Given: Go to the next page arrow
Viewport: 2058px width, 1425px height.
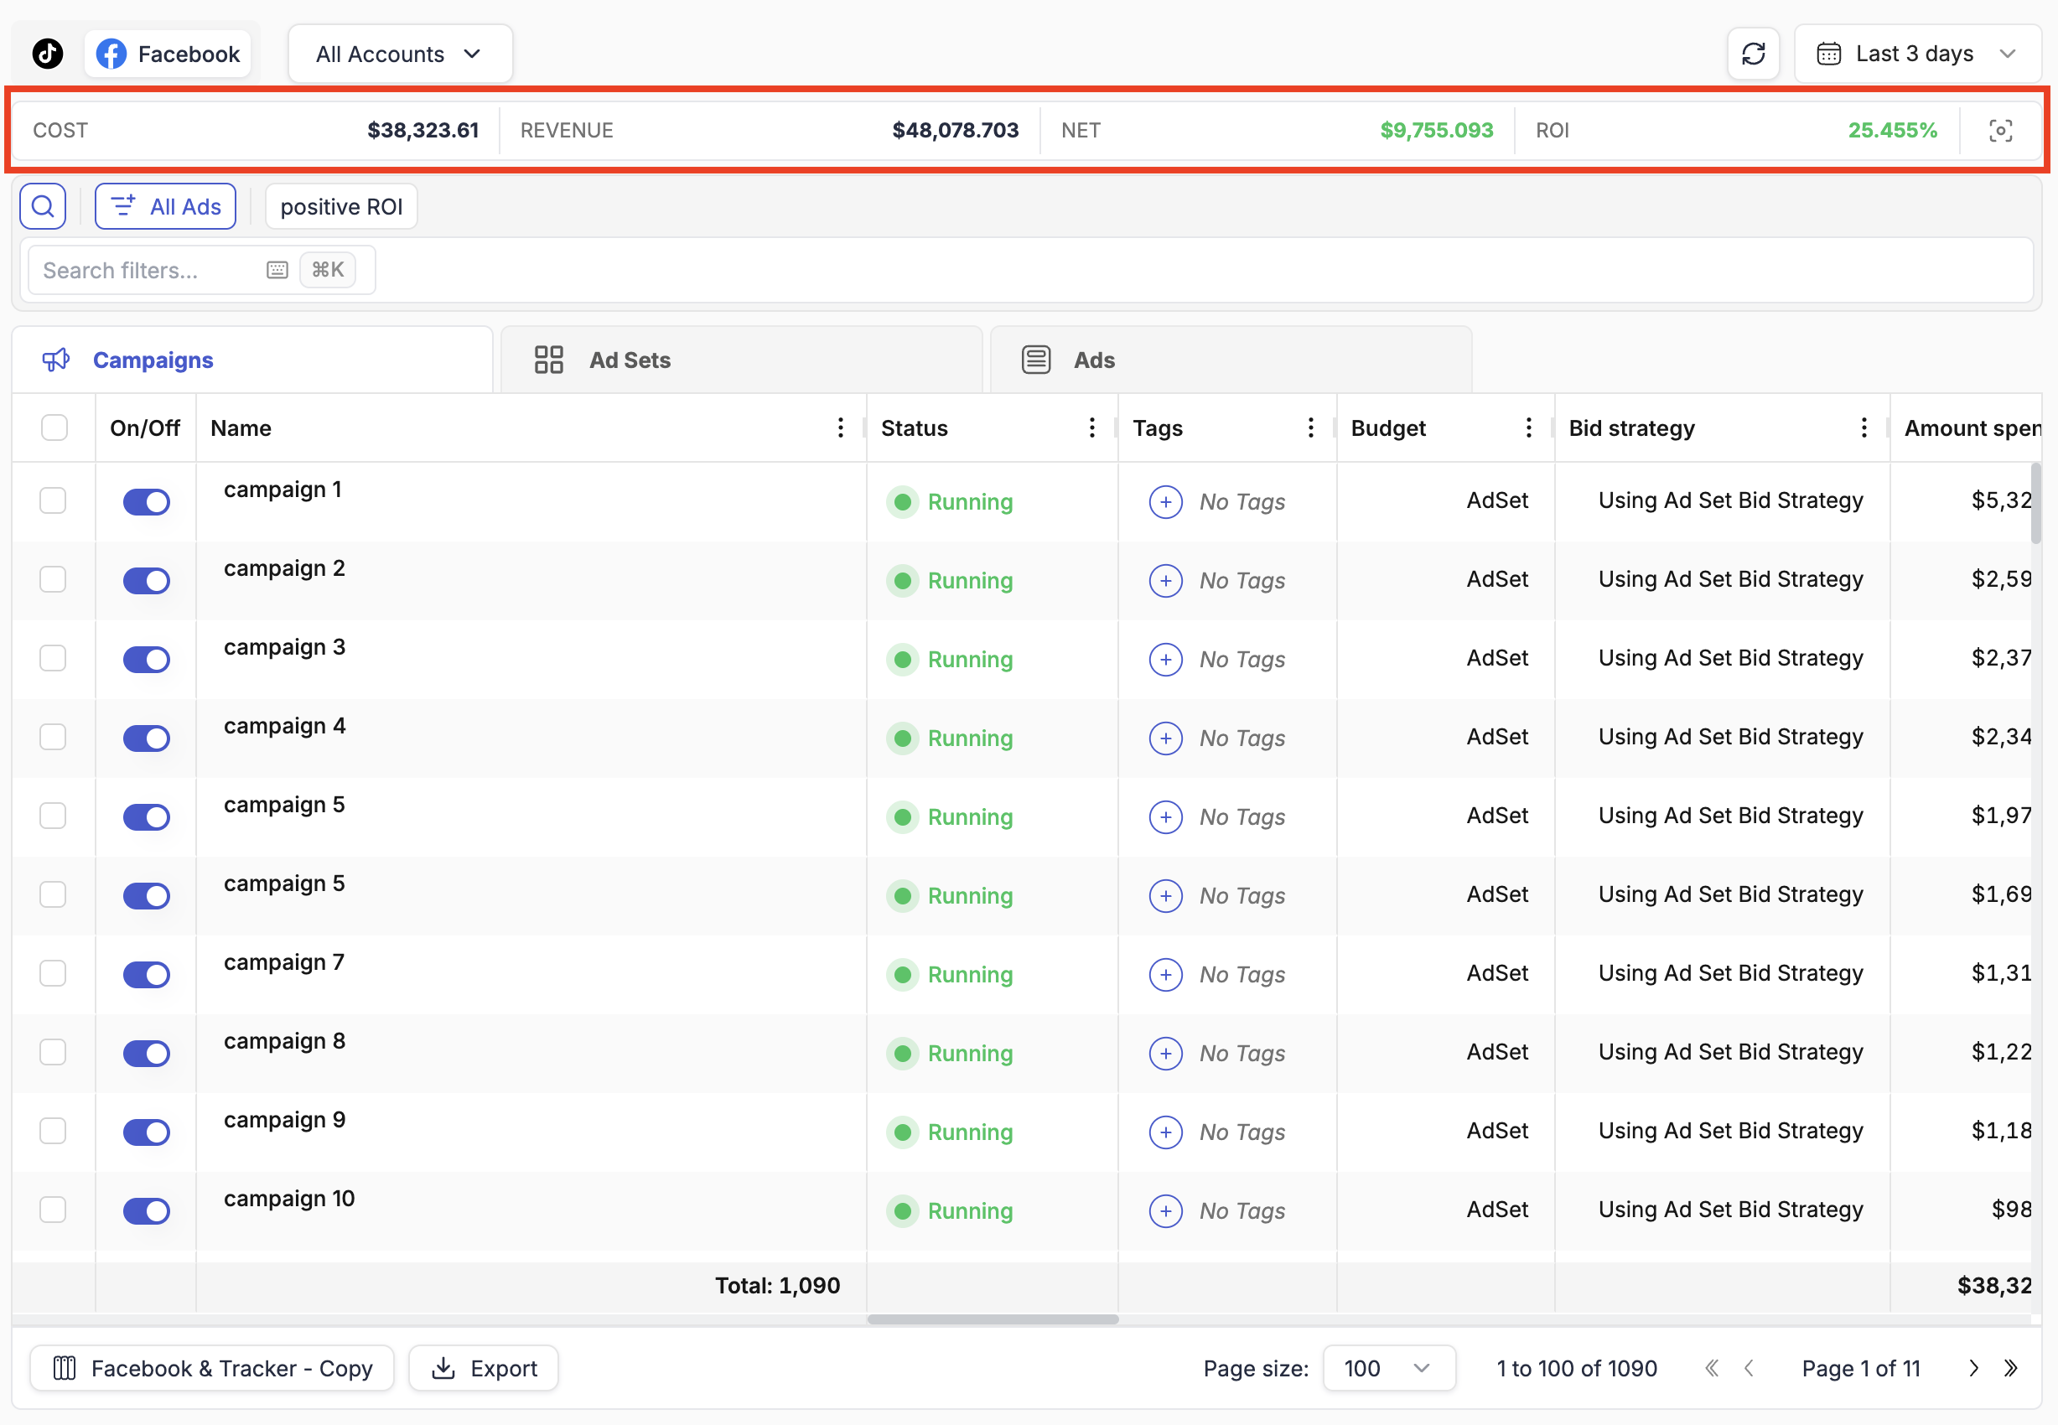Looking at the screenshot, I should 1973,1368.
